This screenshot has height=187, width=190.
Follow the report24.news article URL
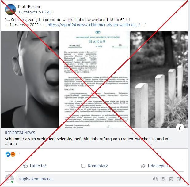[x=94, y=25]
